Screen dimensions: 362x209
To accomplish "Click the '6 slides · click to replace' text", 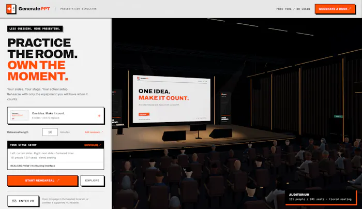I will pyautogui.click(x=46, y=118).
